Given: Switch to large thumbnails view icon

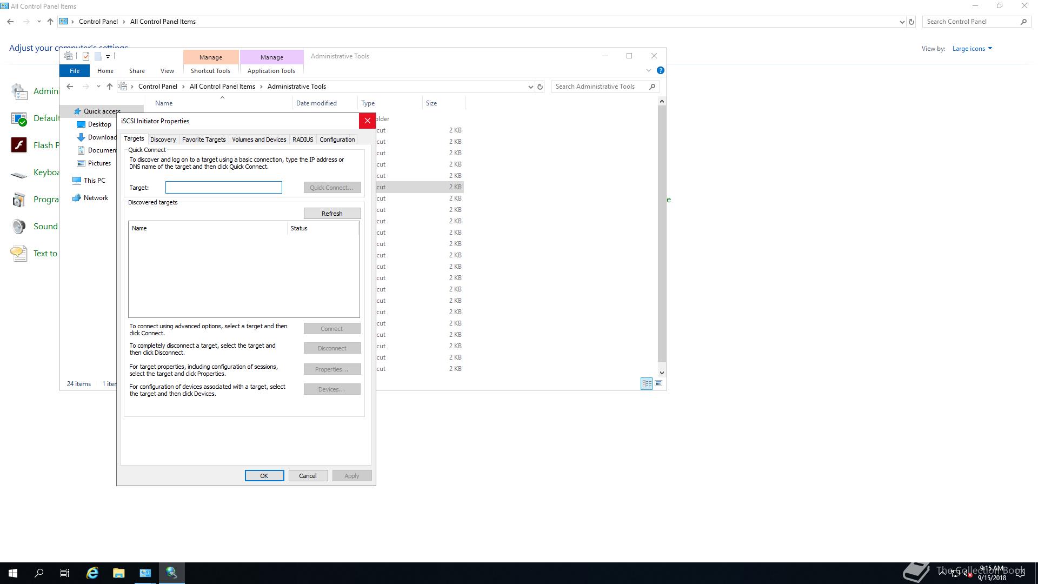Looking at the screenshot, I should pyautogui.click(x=658, y=383).
